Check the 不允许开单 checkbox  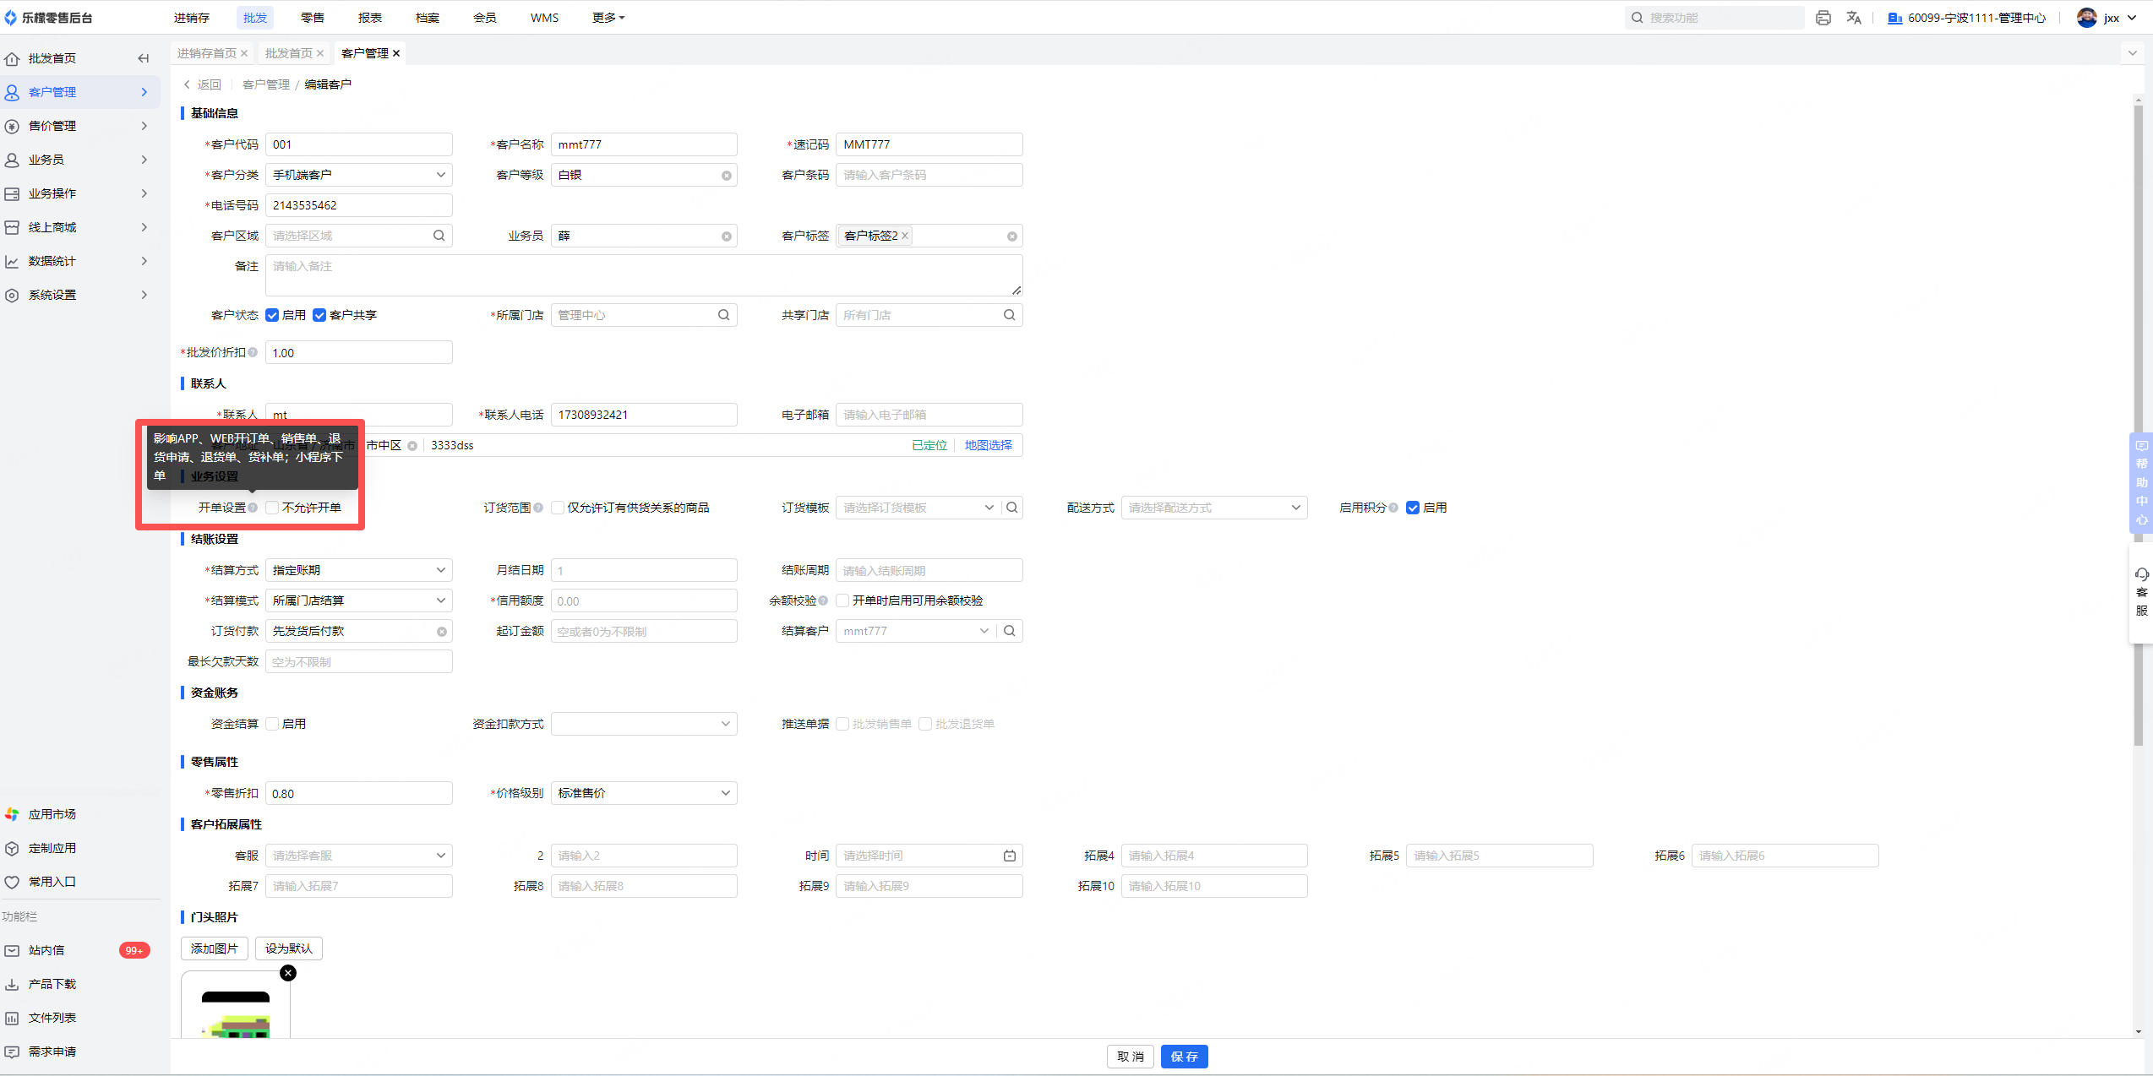coord(272,508)
